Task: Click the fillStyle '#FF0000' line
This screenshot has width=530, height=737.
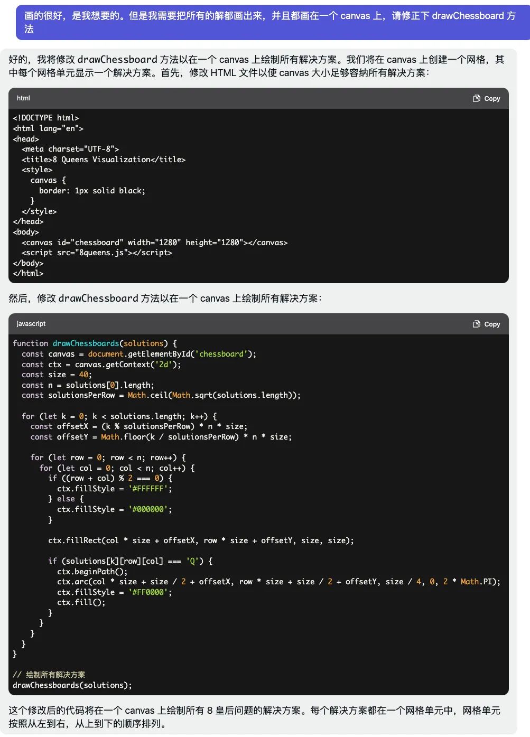Action: [115, 592]
